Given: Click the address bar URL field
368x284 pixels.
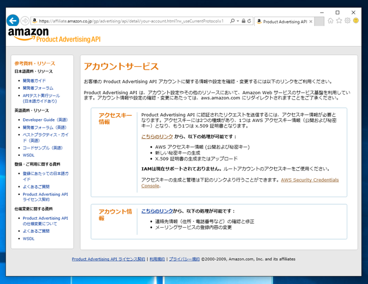Looking at the screenshot, I should point(131,21).
